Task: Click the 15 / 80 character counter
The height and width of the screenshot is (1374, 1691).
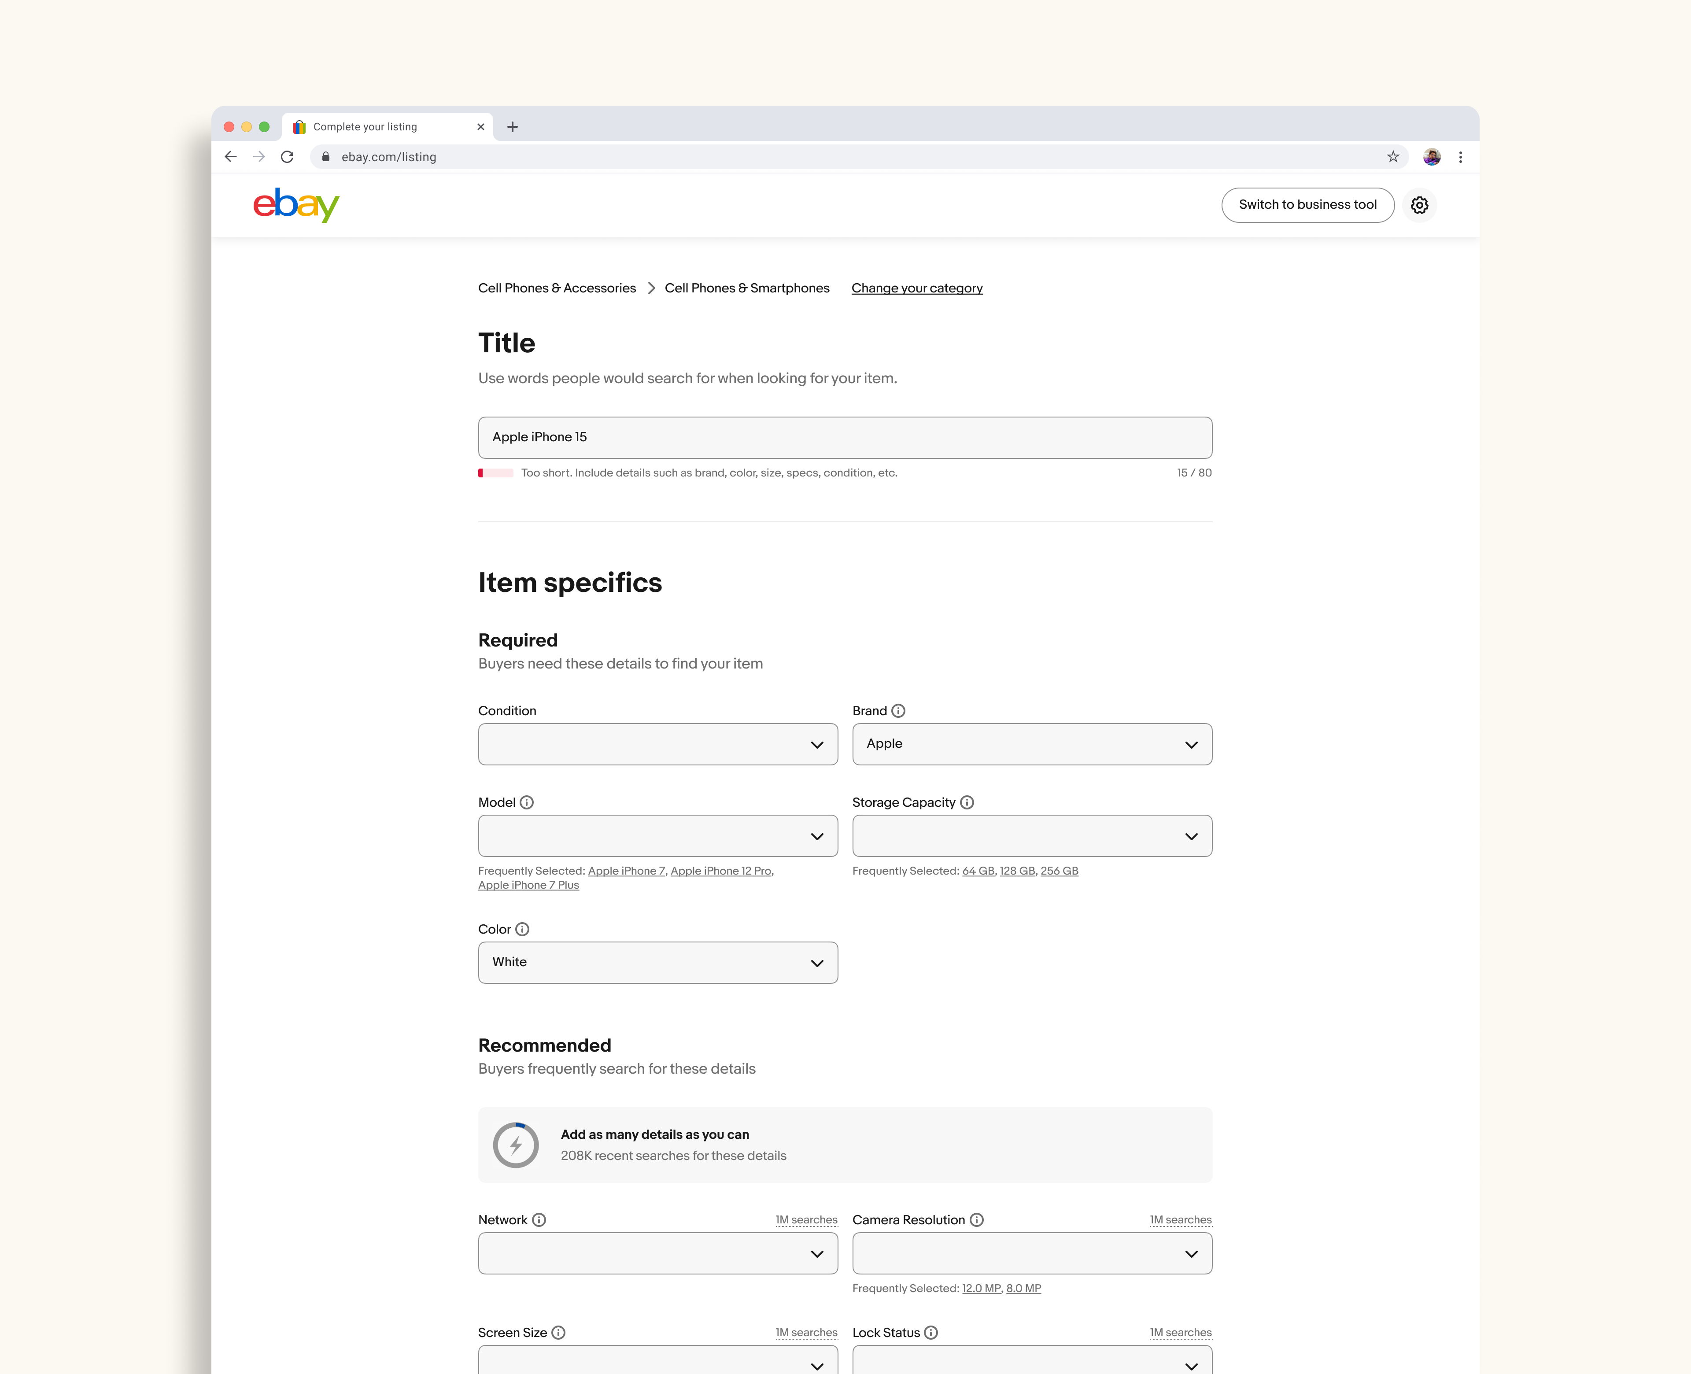Action: [1194, 473]
